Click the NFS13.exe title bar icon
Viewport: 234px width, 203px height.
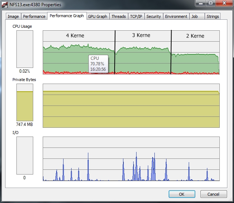coord(5,5)
